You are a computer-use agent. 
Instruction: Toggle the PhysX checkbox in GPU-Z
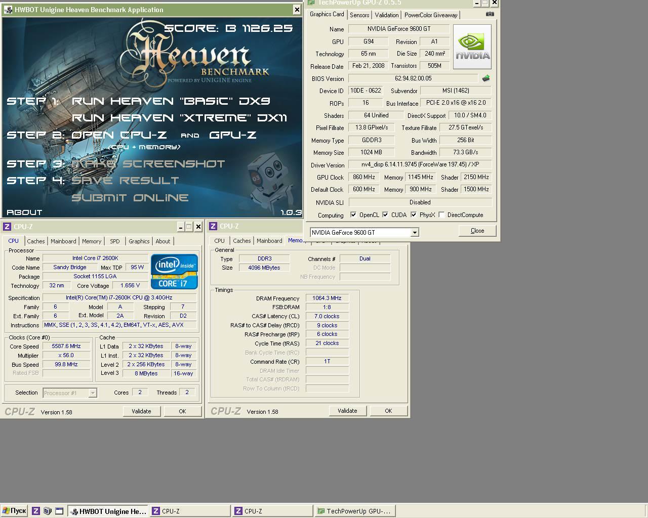(x=414, y=215)
